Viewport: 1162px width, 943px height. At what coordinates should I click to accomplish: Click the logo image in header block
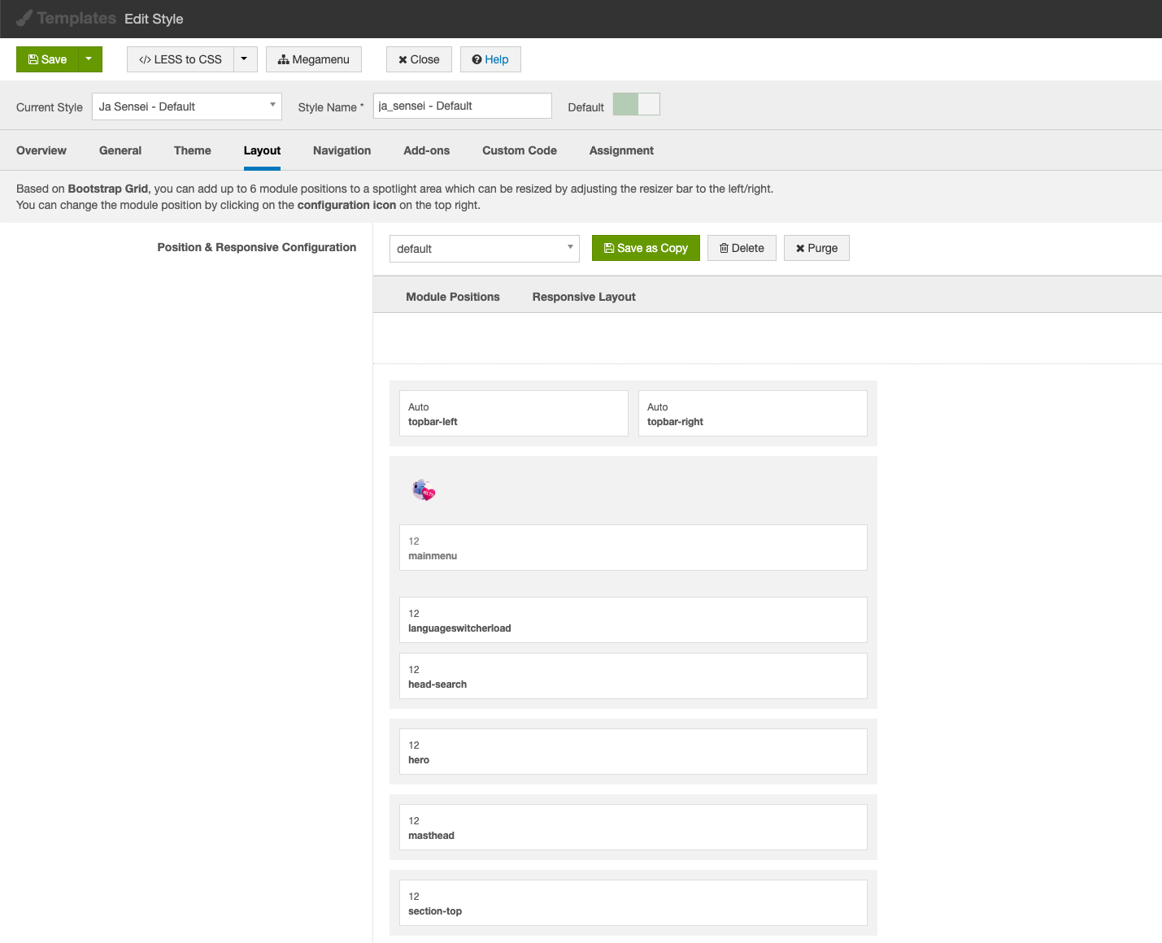point(423,490)
